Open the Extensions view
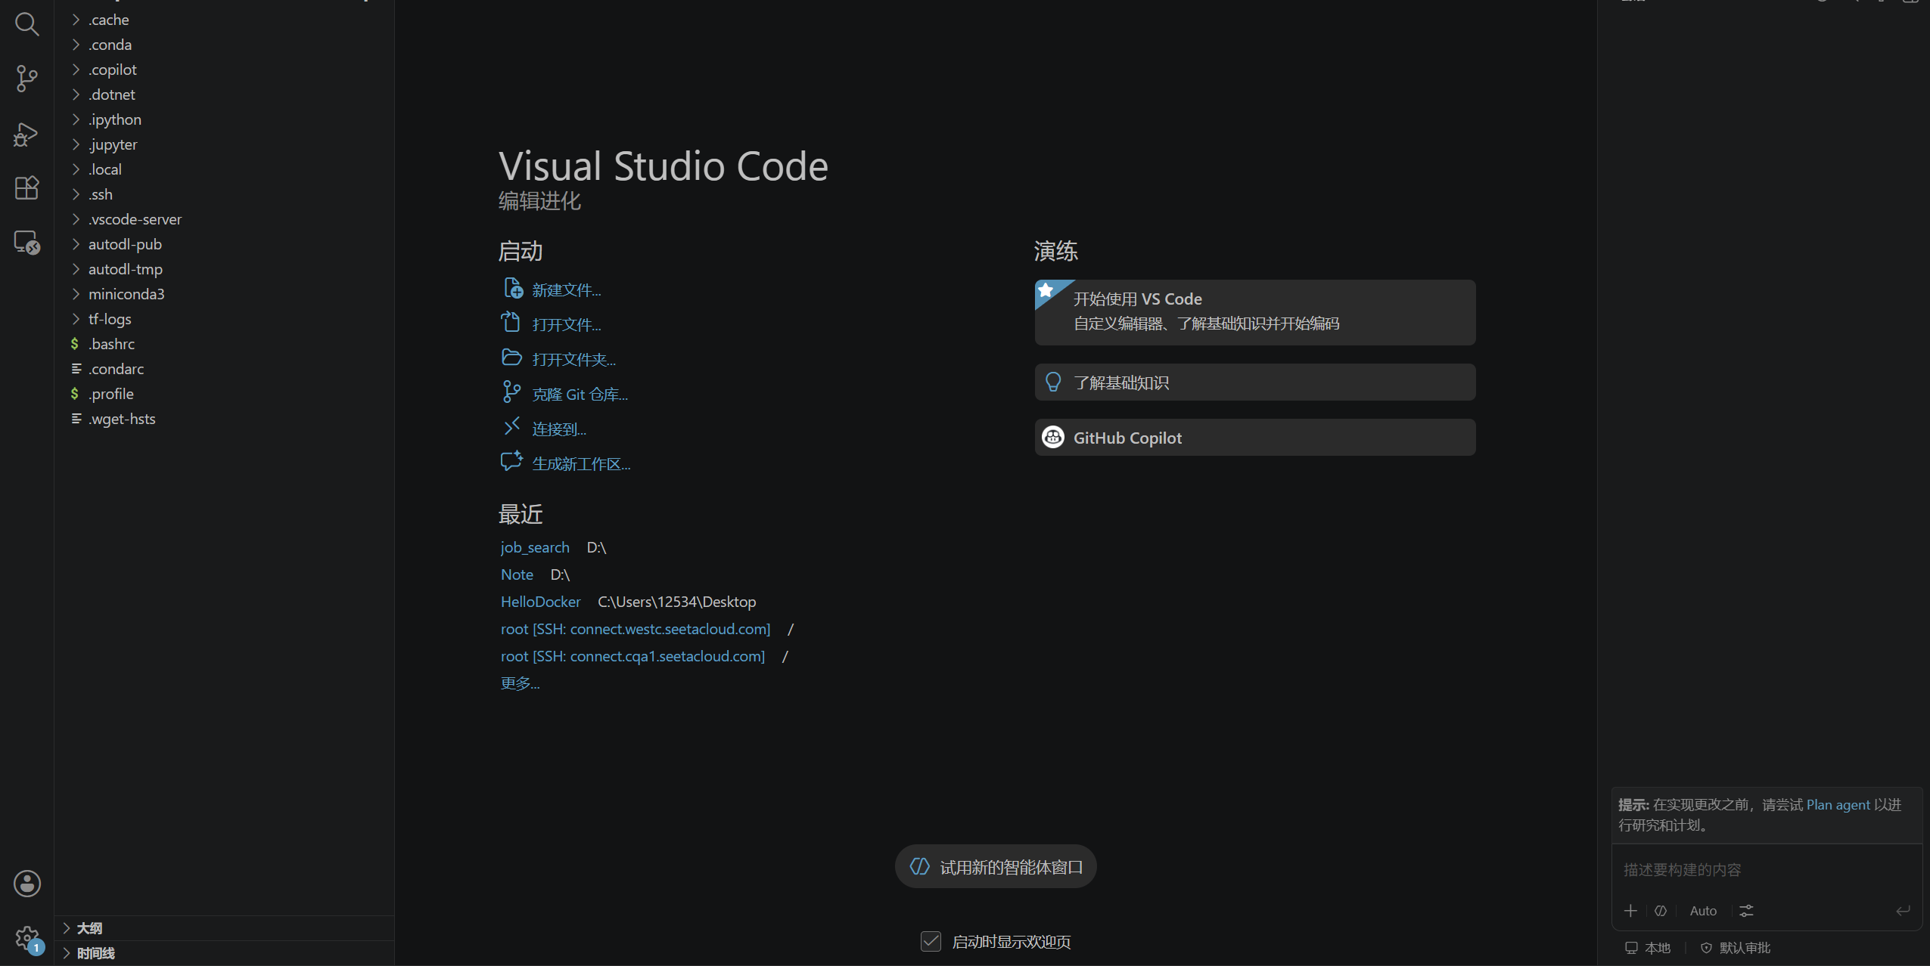The image size is (1930, 966). pos(26,187)
